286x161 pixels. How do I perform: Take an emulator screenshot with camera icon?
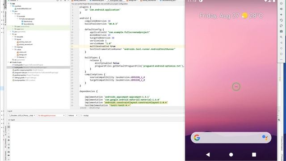pyautogui.click(x=281, y=31)
